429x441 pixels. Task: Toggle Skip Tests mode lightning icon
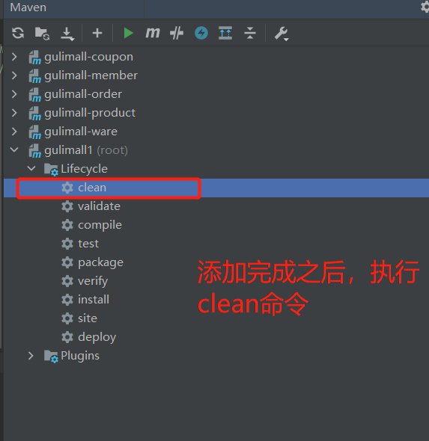[201, 33]
